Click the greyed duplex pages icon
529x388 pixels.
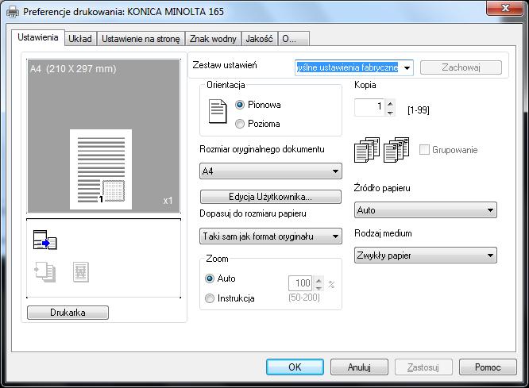(x=44, y=272)
